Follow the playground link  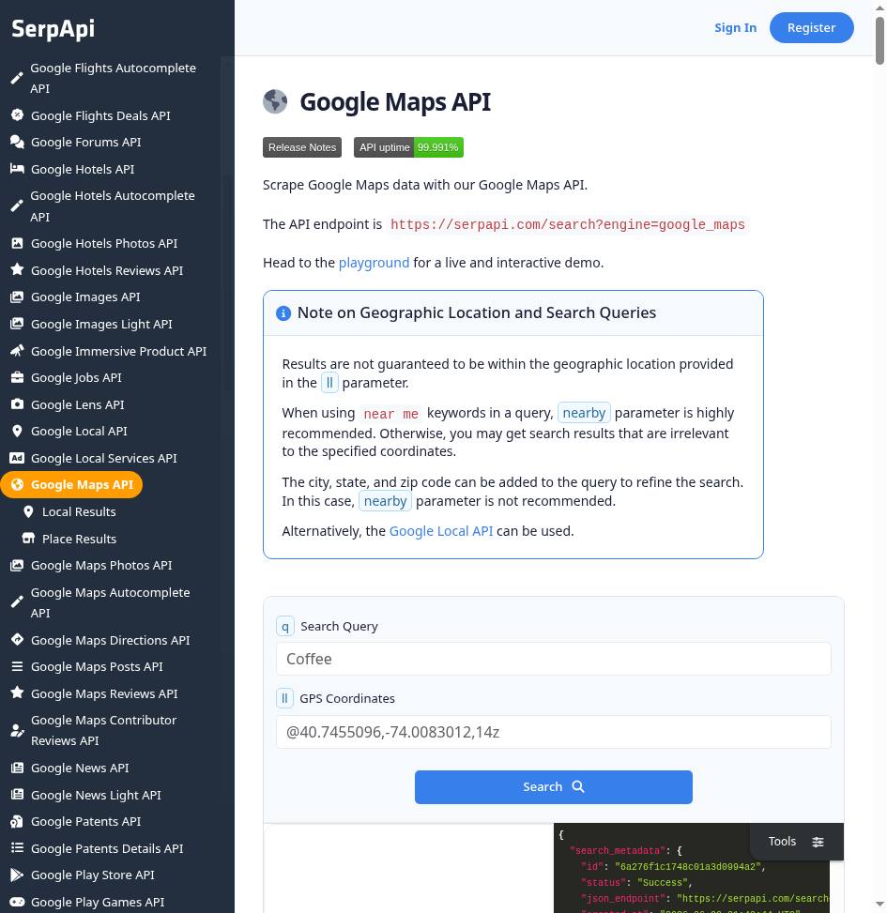(374, 263)
